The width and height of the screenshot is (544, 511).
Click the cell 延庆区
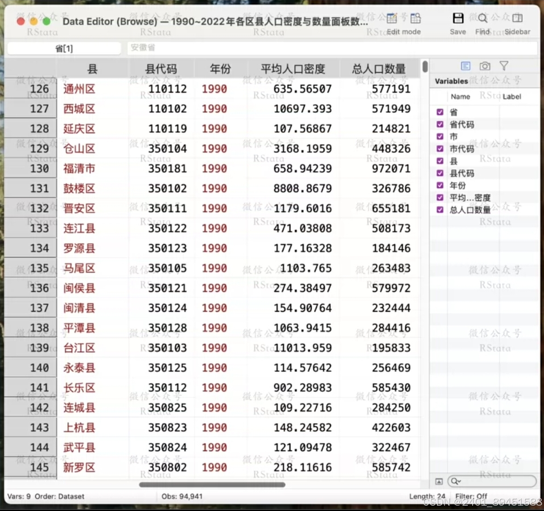(79, 128)
